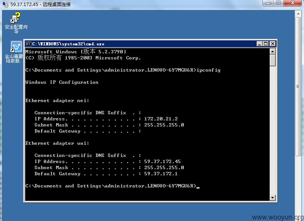Click the Remote Desktop scrollbar up arrow
Screen dimensions: 304x221
pos(298,14)
